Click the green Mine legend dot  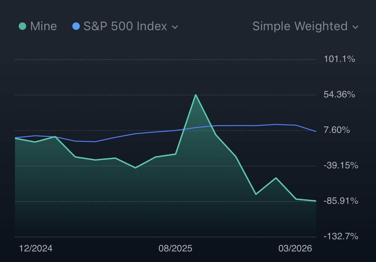click(22, 26)
